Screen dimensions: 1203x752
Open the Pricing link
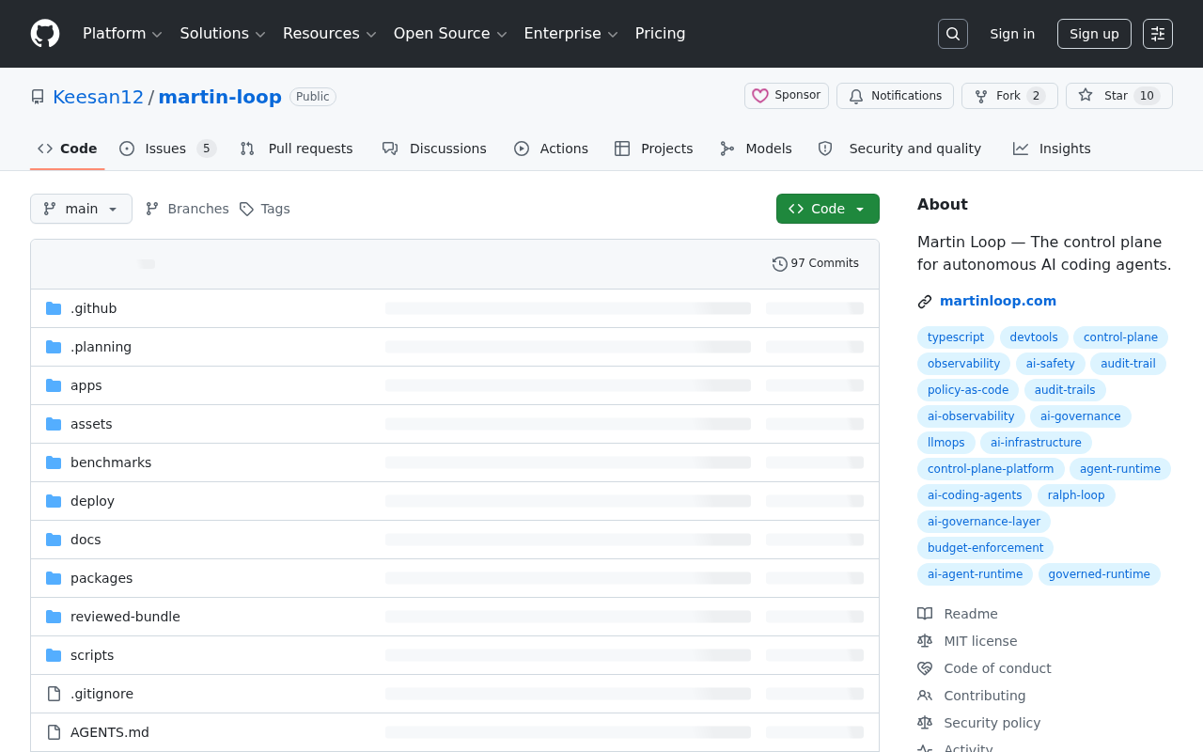(661, 34)
